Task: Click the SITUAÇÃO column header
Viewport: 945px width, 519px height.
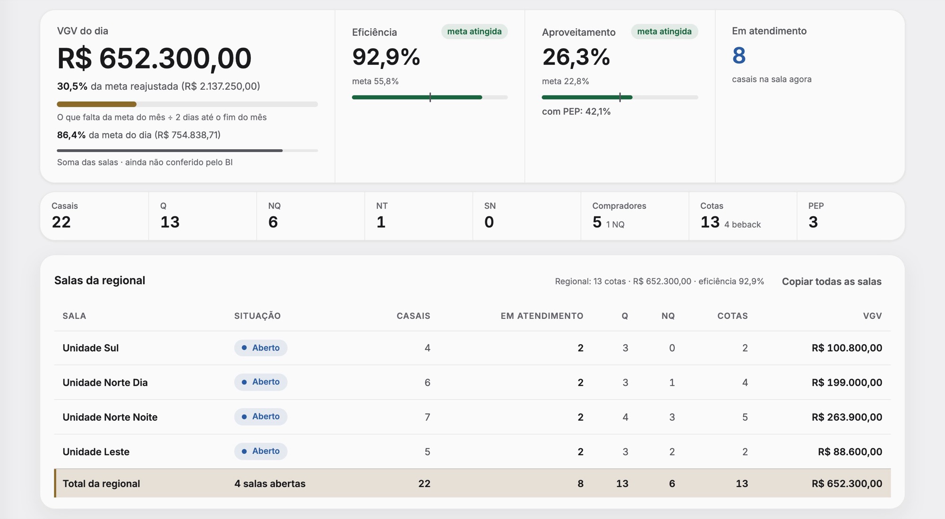Action: pos(258,316)
